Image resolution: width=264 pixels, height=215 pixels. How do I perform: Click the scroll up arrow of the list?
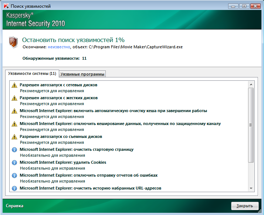click(251, 84)
